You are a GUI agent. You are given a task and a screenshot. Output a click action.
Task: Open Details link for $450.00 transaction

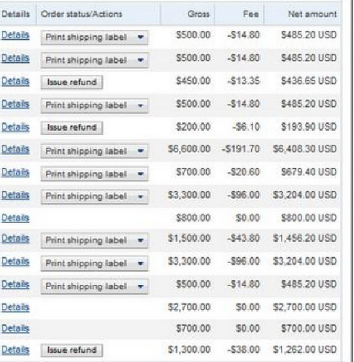point(15,81)
